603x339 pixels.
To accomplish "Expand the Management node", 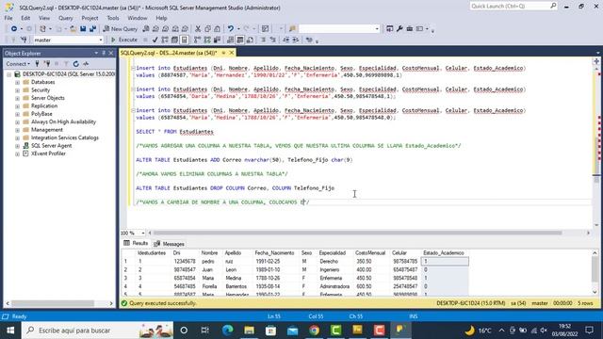I will tap(17, 130).
